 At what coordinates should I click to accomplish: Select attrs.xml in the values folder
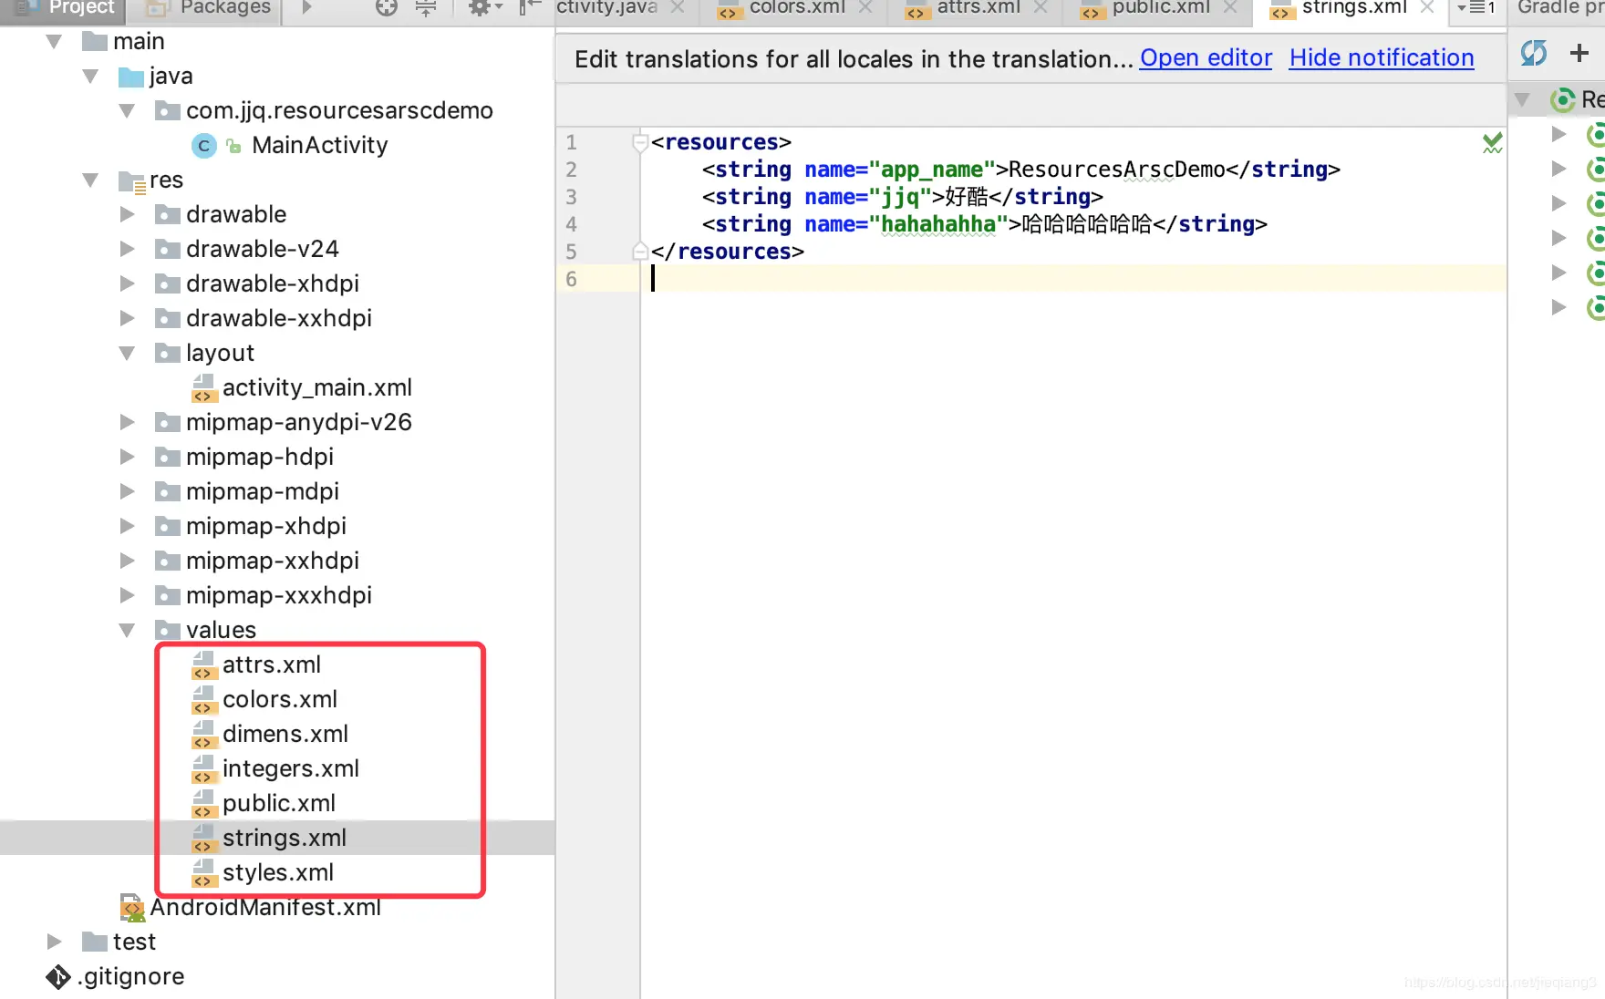(272, 665)
